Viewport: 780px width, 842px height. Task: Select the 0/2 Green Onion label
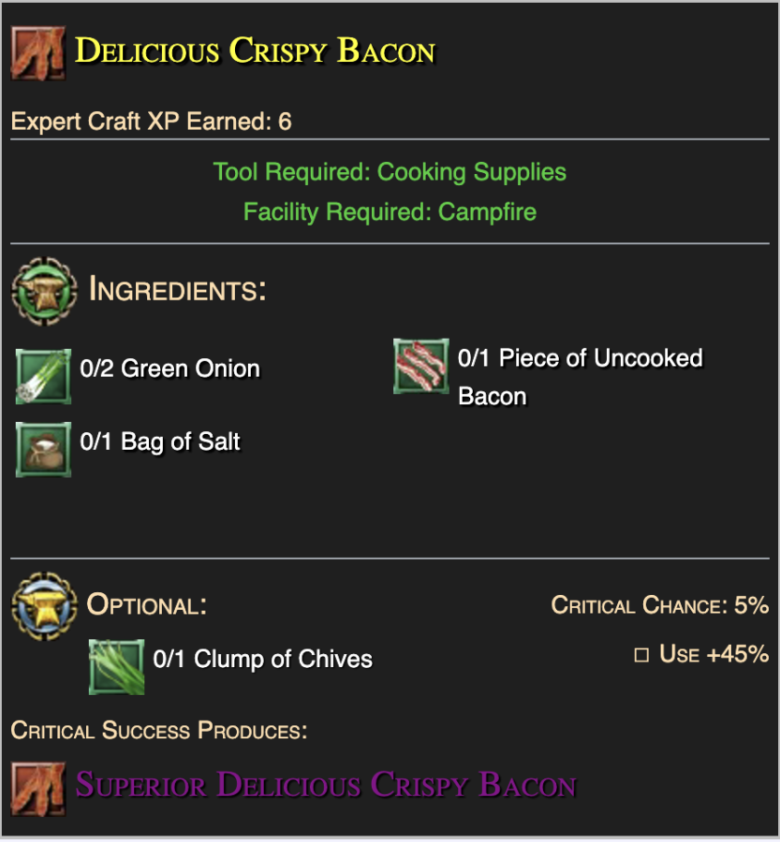pyautogui.click(x=169, y=369)
